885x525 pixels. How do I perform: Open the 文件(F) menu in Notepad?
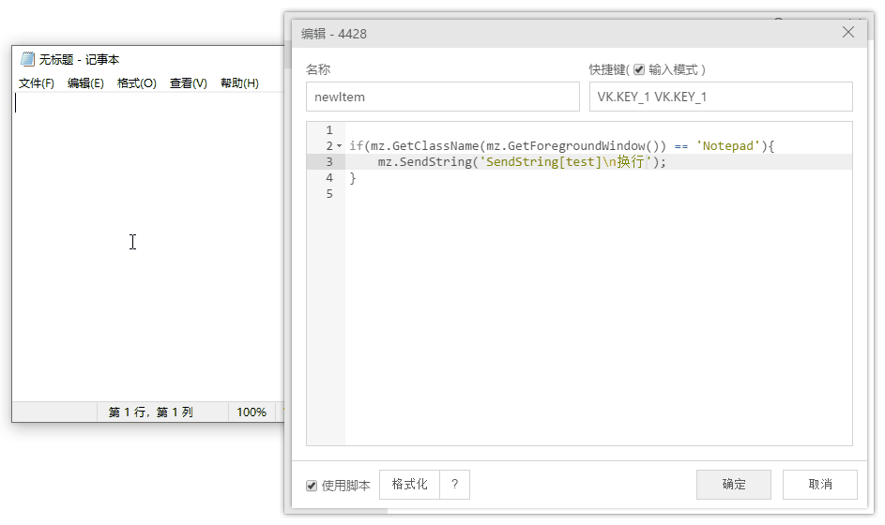click(37, 83)
